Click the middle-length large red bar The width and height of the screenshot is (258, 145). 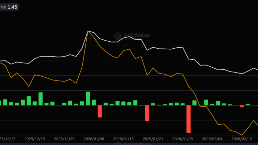pyautogui.click(x=147, y=113)
